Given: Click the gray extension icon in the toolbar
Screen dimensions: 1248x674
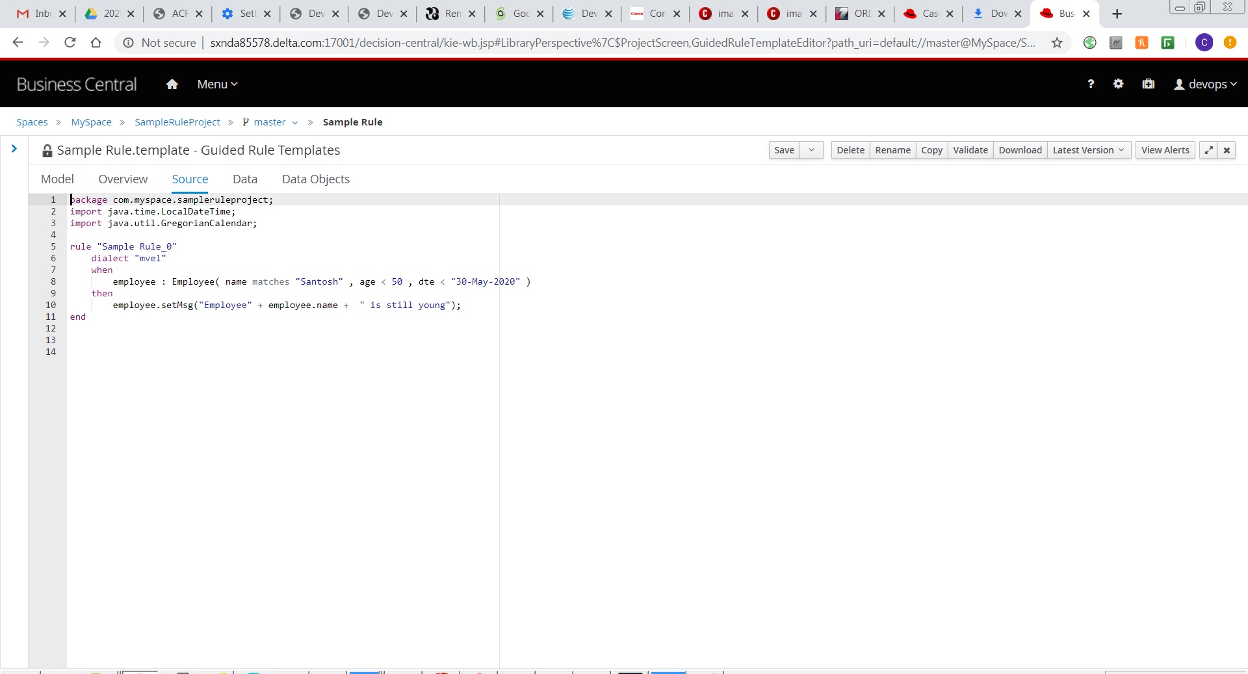Looking at the screenshot, I should [x=1116, y=43].
